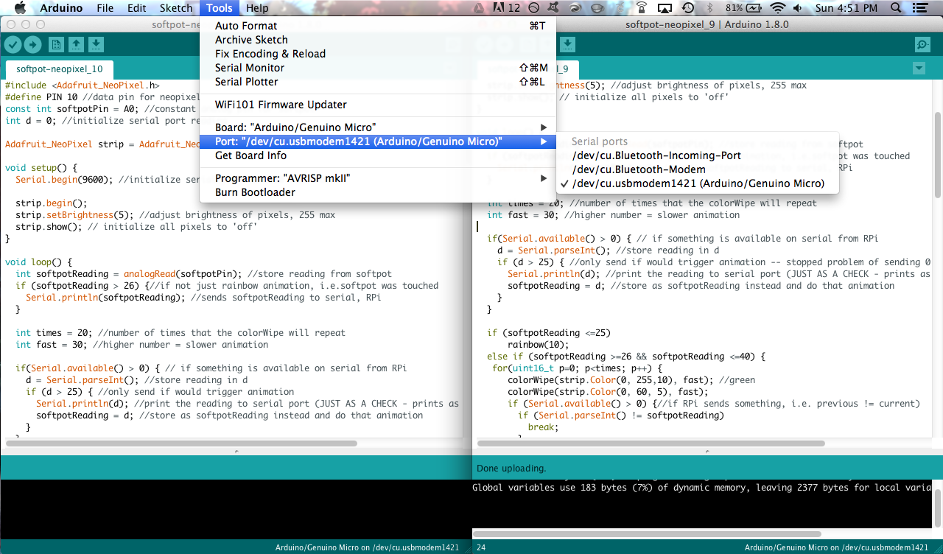Screen dimensions: 943x554
Task: Open the Wi-Fi menu
Action: click(x=777, y=8)
